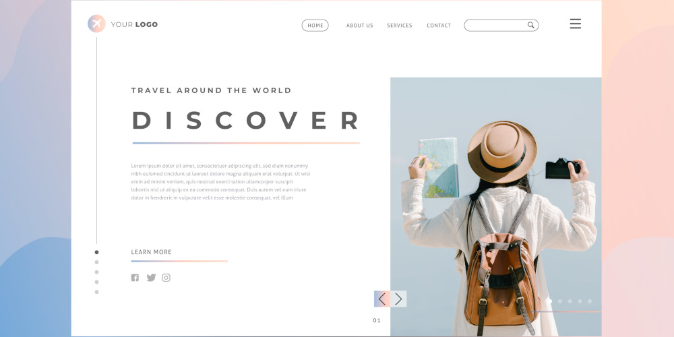Focus the search input field
This screenshot has height=337, width=674.
click(495, 25)
